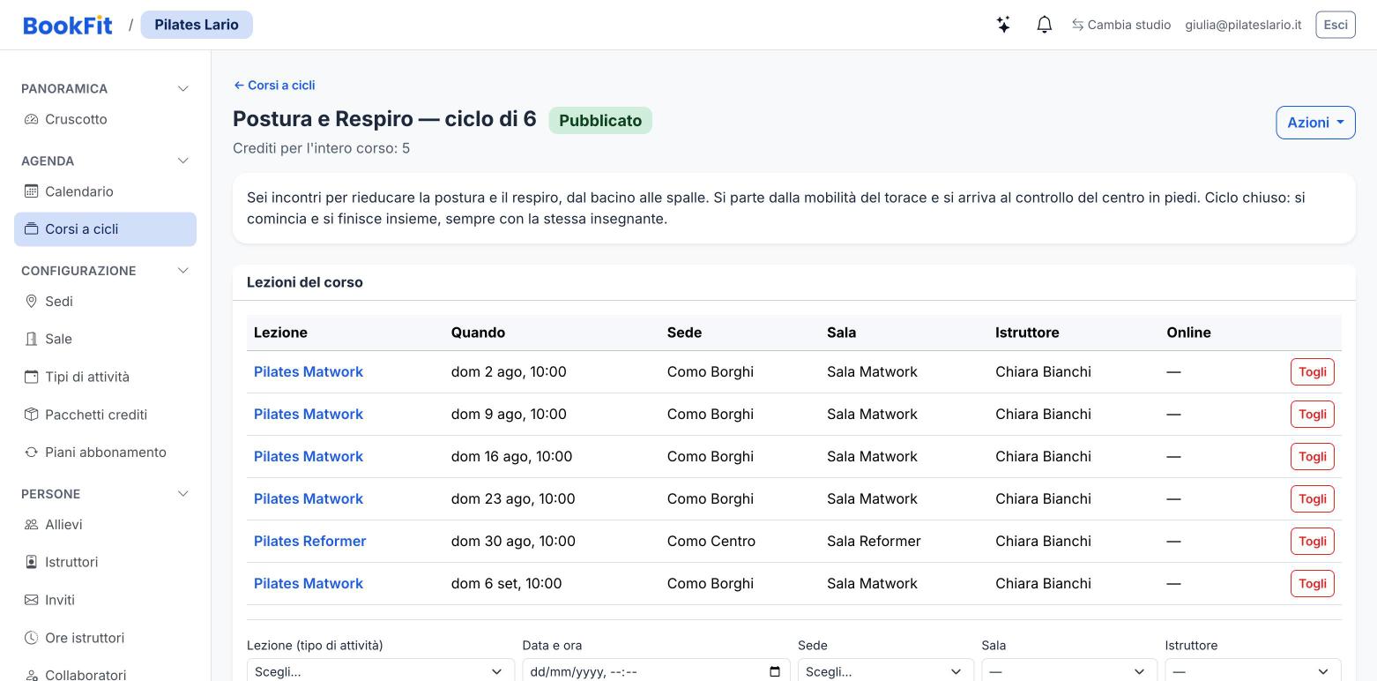This screenshot has width=1377, height=681.
Task: Collapse the PERSONE section
Action: click(183, 494)
